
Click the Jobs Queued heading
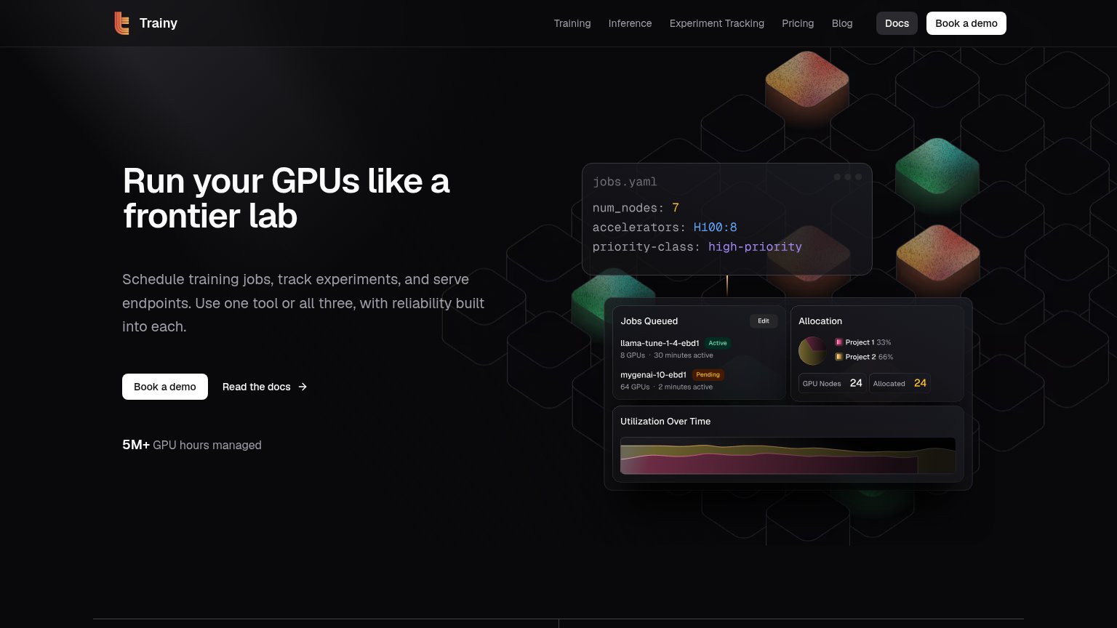[649, 321]
